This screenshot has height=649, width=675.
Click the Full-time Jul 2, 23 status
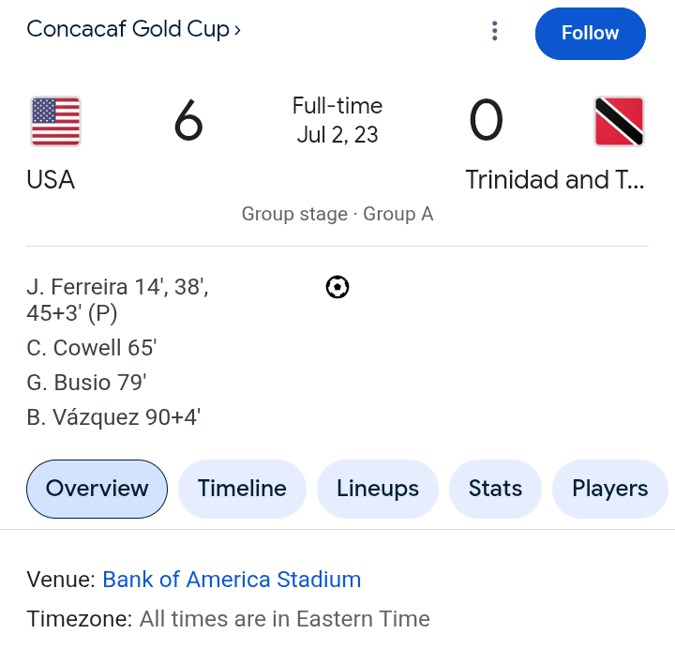click(x=337, y=120)
